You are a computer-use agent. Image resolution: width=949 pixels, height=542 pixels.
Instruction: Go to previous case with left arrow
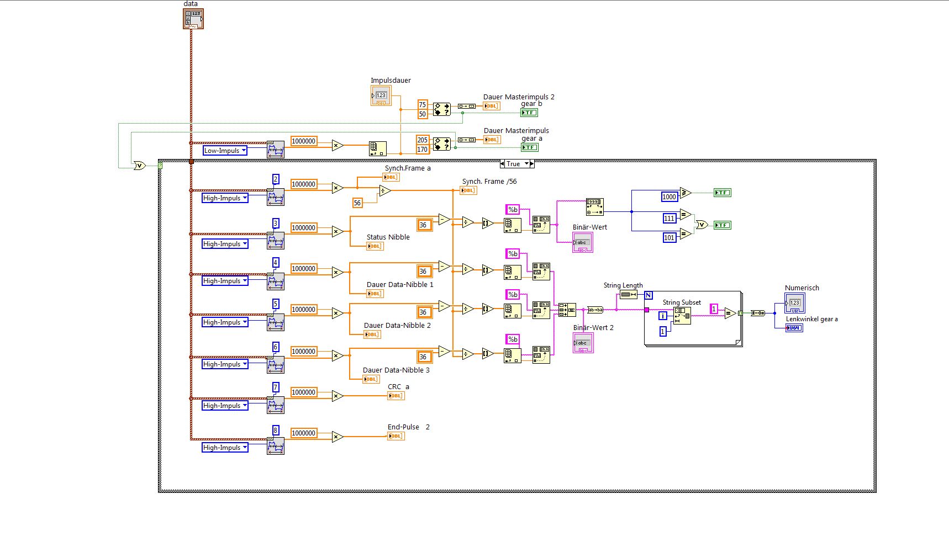[502, 164]
